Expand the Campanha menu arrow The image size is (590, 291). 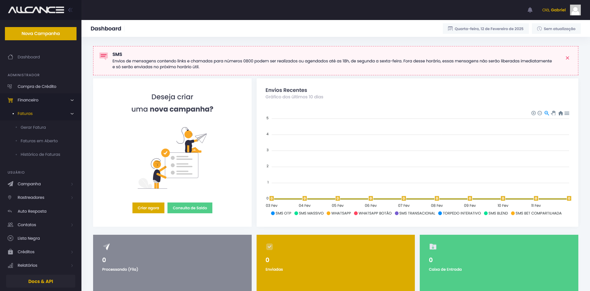pos(72,184)
